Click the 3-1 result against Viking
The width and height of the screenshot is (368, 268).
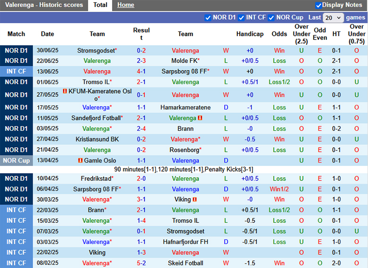tap(141, 199)
